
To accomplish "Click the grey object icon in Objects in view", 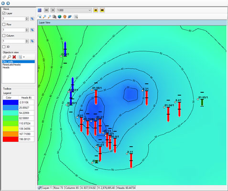I will [4, 57].
